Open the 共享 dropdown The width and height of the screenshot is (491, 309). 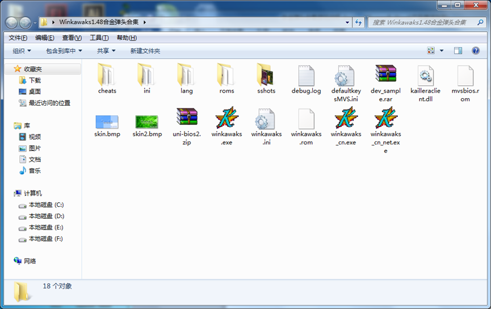[x=106, y=51]
